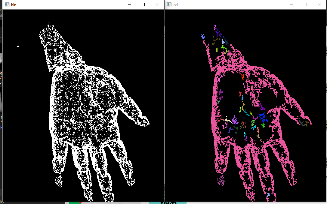Close the bin window
The height and width of the screenshot is (204, 327).
point(157,4)
